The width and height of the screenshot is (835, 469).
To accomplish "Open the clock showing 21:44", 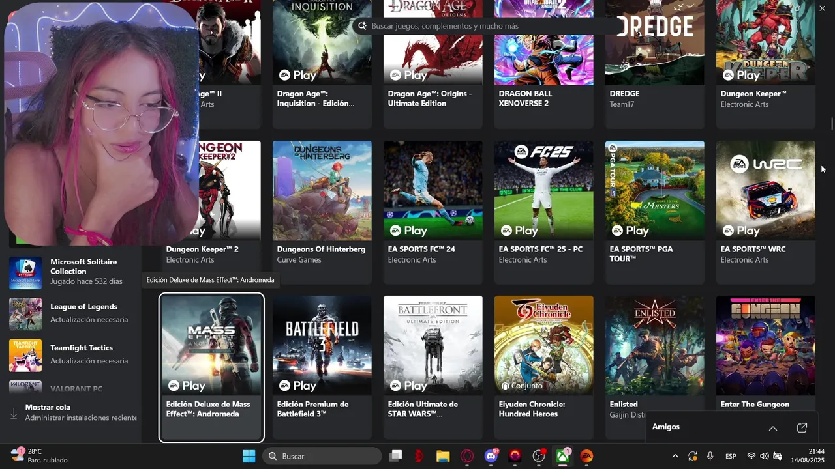I will (808, 456).
